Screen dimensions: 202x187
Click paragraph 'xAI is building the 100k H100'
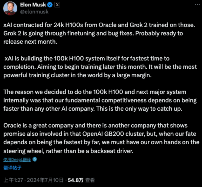pos(100,67)
